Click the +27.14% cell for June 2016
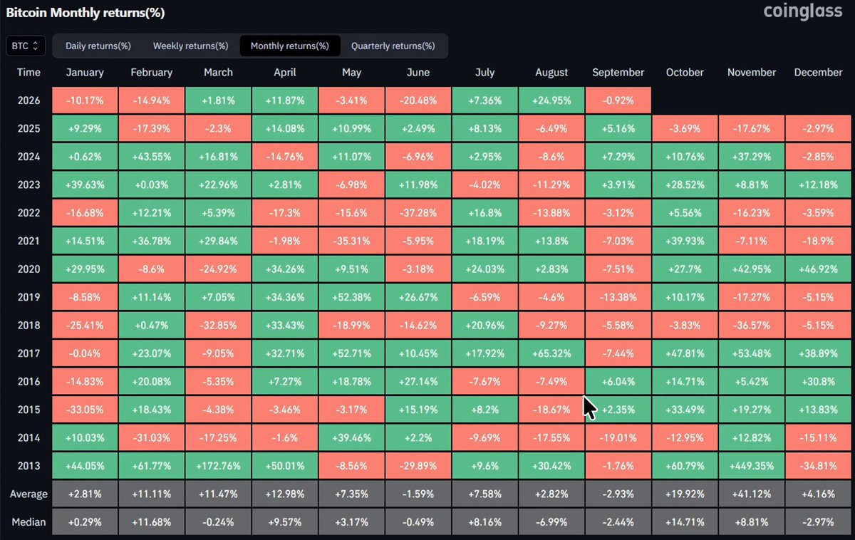855x540 pixels. (x=418, y=382)
